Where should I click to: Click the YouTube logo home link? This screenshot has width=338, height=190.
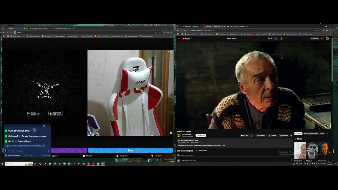point(186,39)
